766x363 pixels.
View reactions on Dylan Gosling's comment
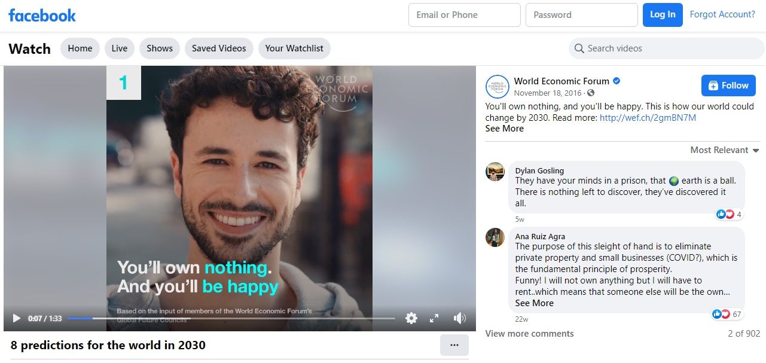(x=729, y=214)
